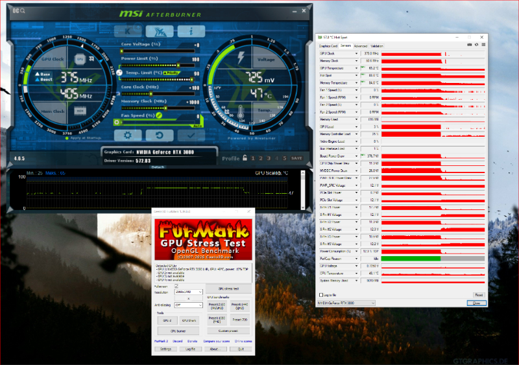This screenshot has height=365, width=519.
Task: Click Detach label below Afterburner panel
Action: click(158, 167)
